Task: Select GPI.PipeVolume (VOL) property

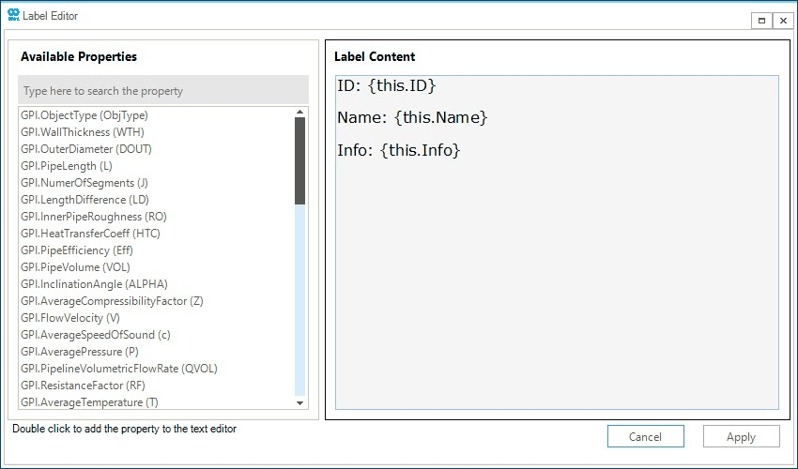Action: point(75,267)
